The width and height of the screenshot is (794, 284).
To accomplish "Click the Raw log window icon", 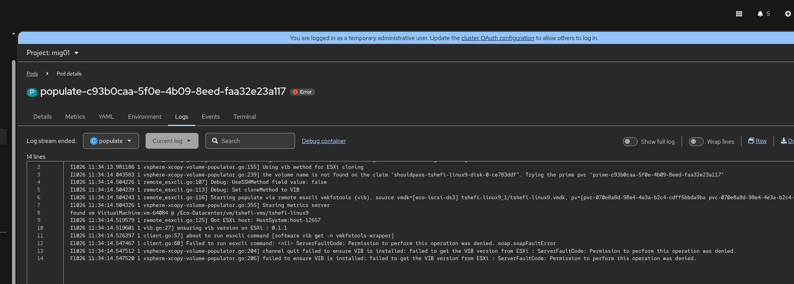I will point(751,141).
